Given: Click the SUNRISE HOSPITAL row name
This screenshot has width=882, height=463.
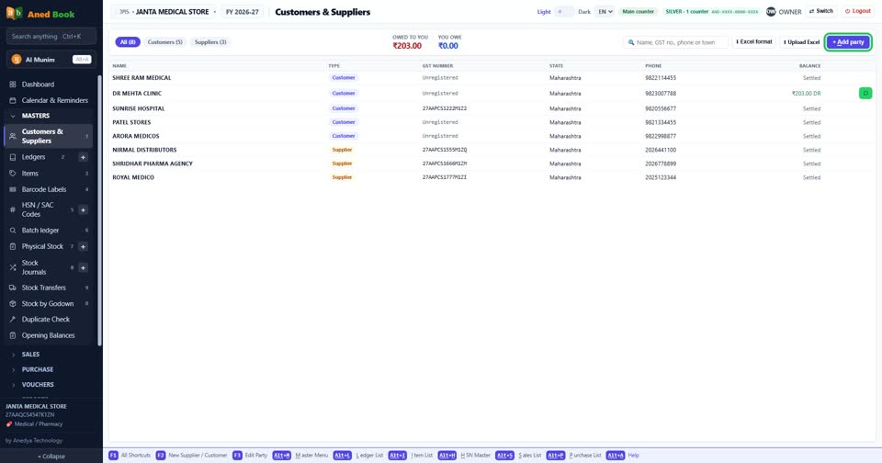Looking at the screenshot, I should click(x=139, y=108).
